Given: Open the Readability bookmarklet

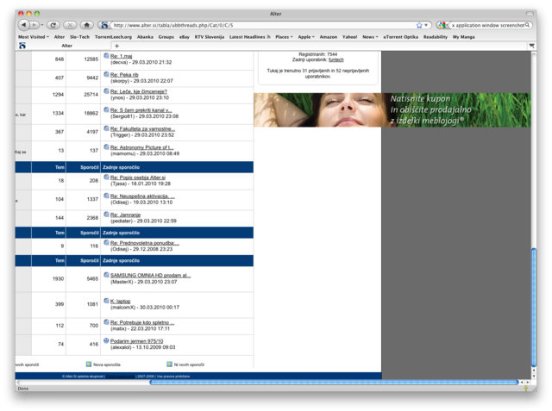Looking at the screenshot, I should (435, 37).
